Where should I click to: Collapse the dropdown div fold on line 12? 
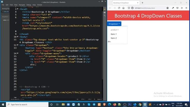pyautogui.click(x=18, y=45)
